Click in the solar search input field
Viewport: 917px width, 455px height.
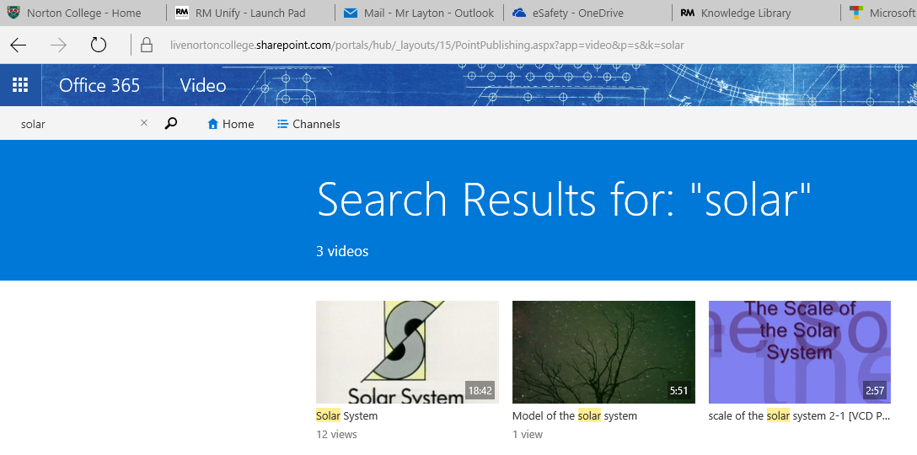tap(76, 124)
